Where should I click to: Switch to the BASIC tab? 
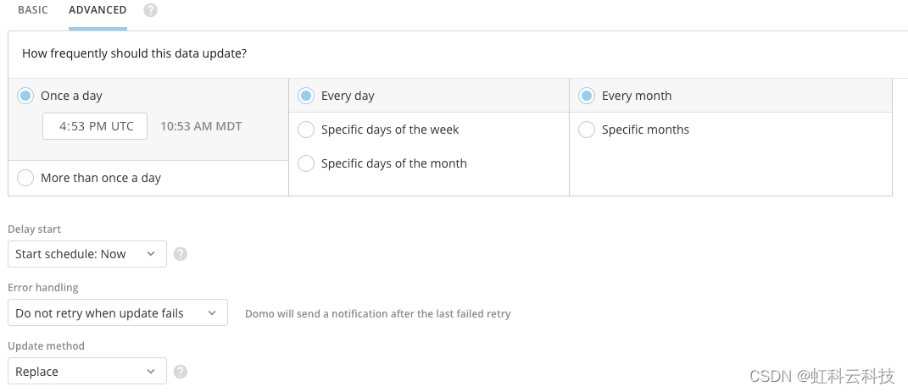click(x=33, y=10)
